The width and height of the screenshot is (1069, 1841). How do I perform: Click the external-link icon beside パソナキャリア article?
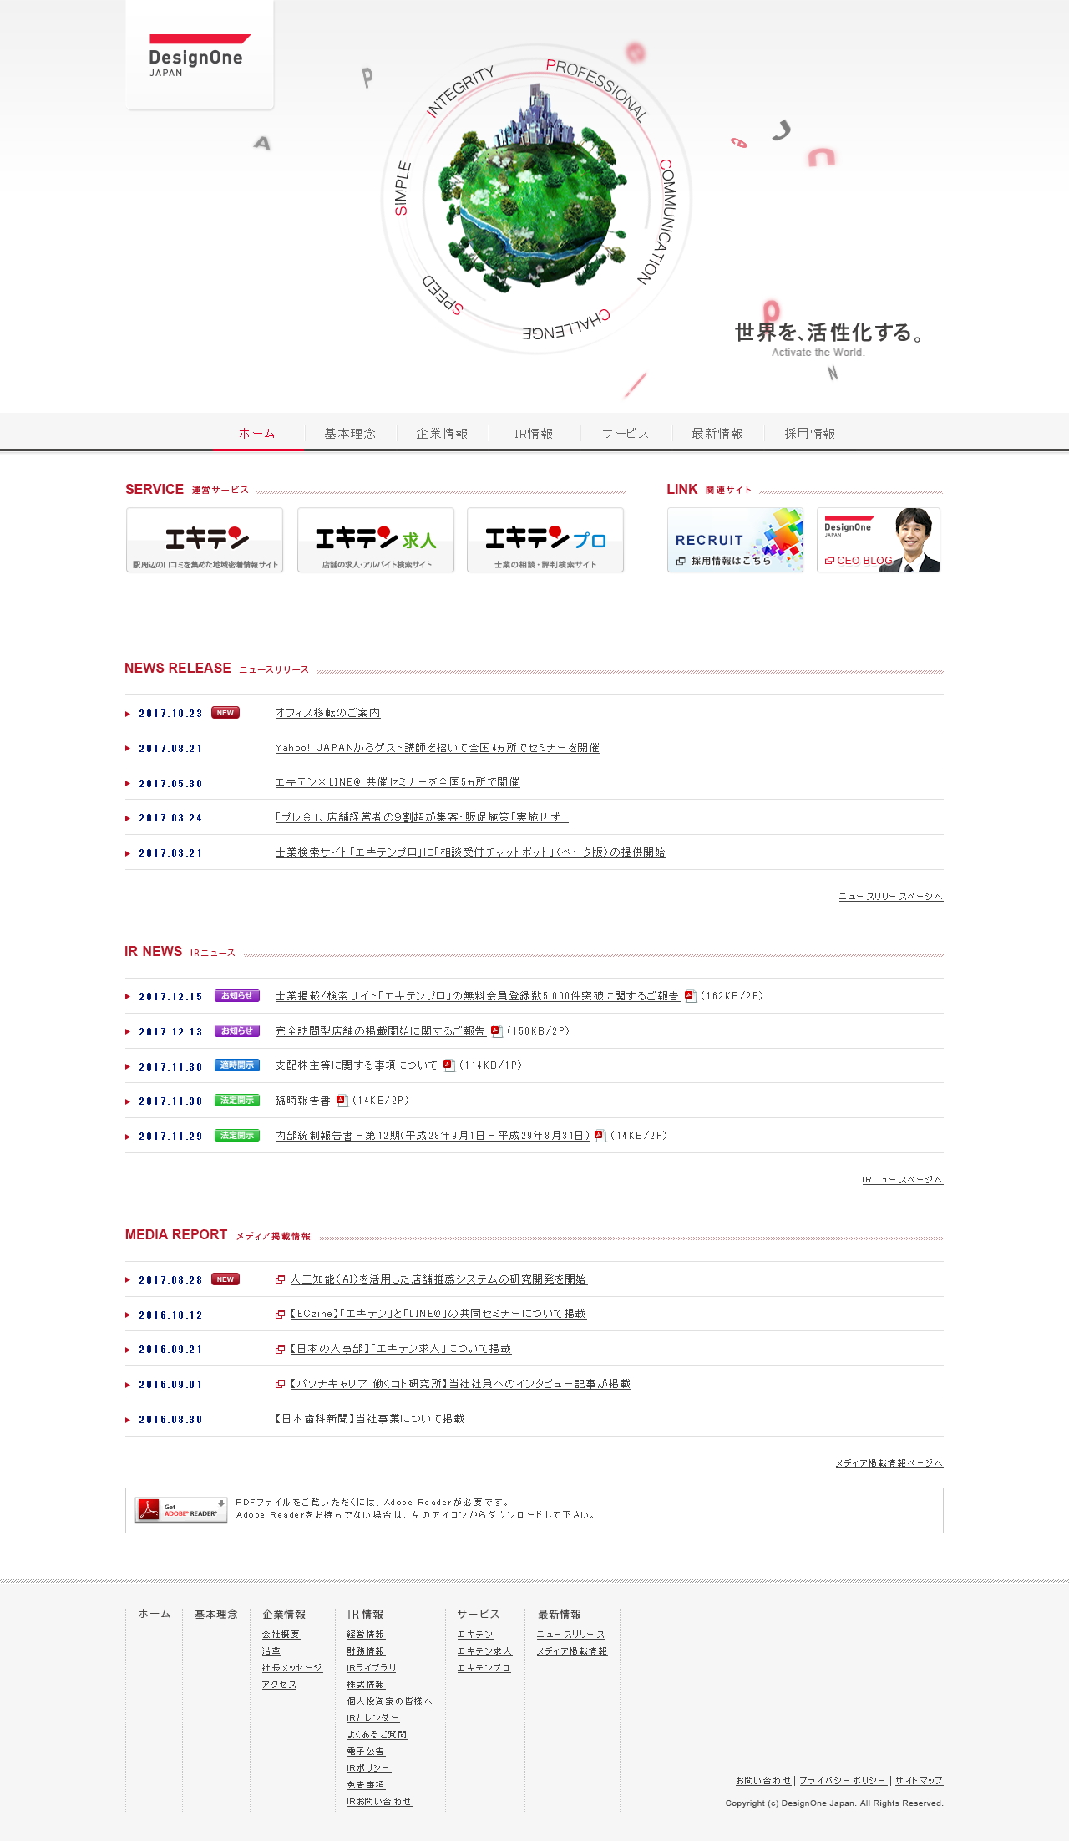click(x=281, y=1384)
